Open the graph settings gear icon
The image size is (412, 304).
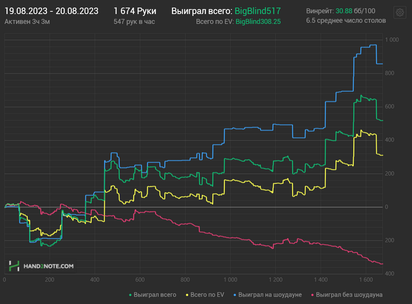(x=400, y=12)
